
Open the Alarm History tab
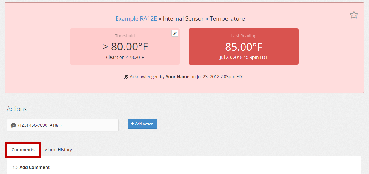58,150
